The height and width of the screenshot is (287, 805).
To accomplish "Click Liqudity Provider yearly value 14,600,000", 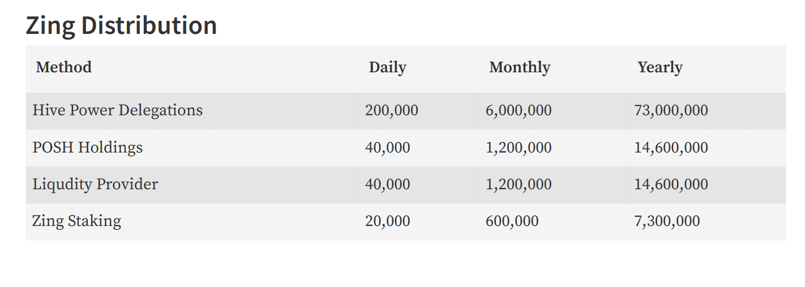I will point(671,185).
